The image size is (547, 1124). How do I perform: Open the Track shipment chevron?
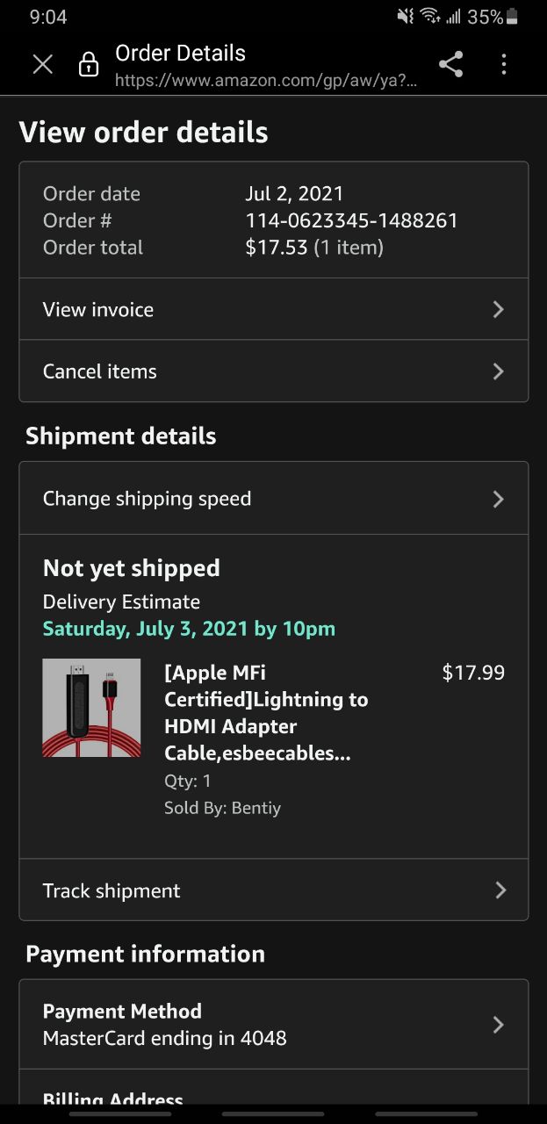point(500,890)
